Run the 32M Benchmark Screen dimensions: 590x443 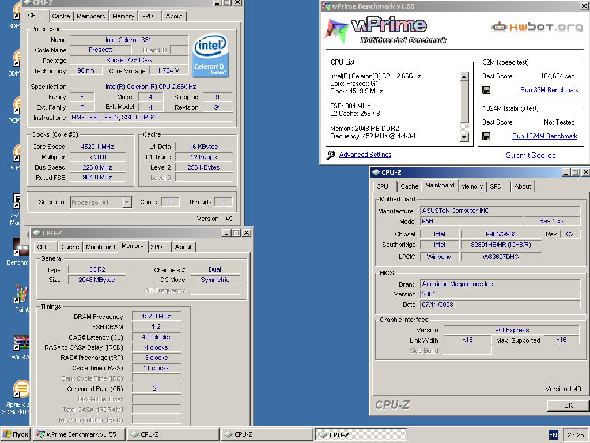(x=549, y=90)
